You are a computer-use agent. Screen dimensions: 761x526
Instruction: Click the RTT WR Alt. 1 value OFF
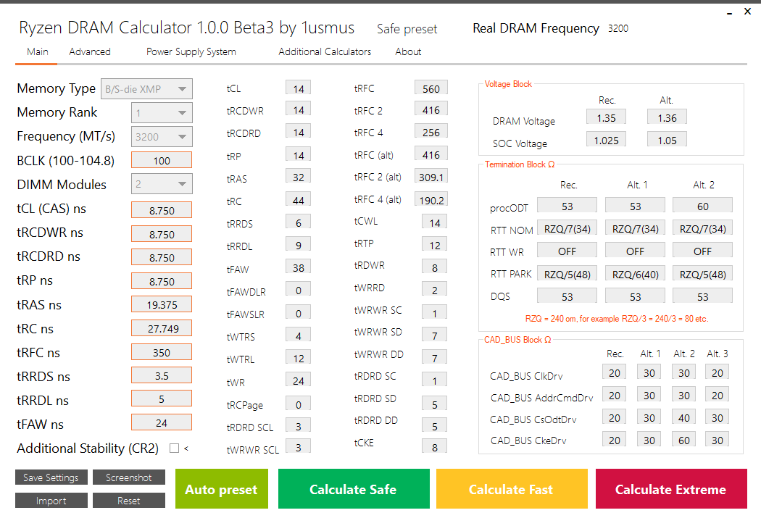click(x=635, y=251)
